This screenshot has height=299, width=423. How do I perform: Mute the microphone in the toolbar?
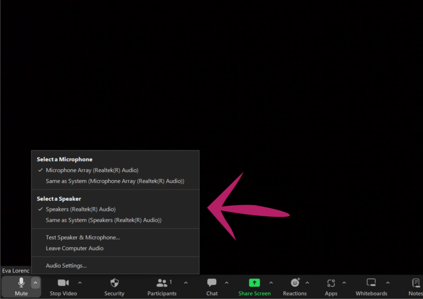pyautogui.click(x=21, y=287)
